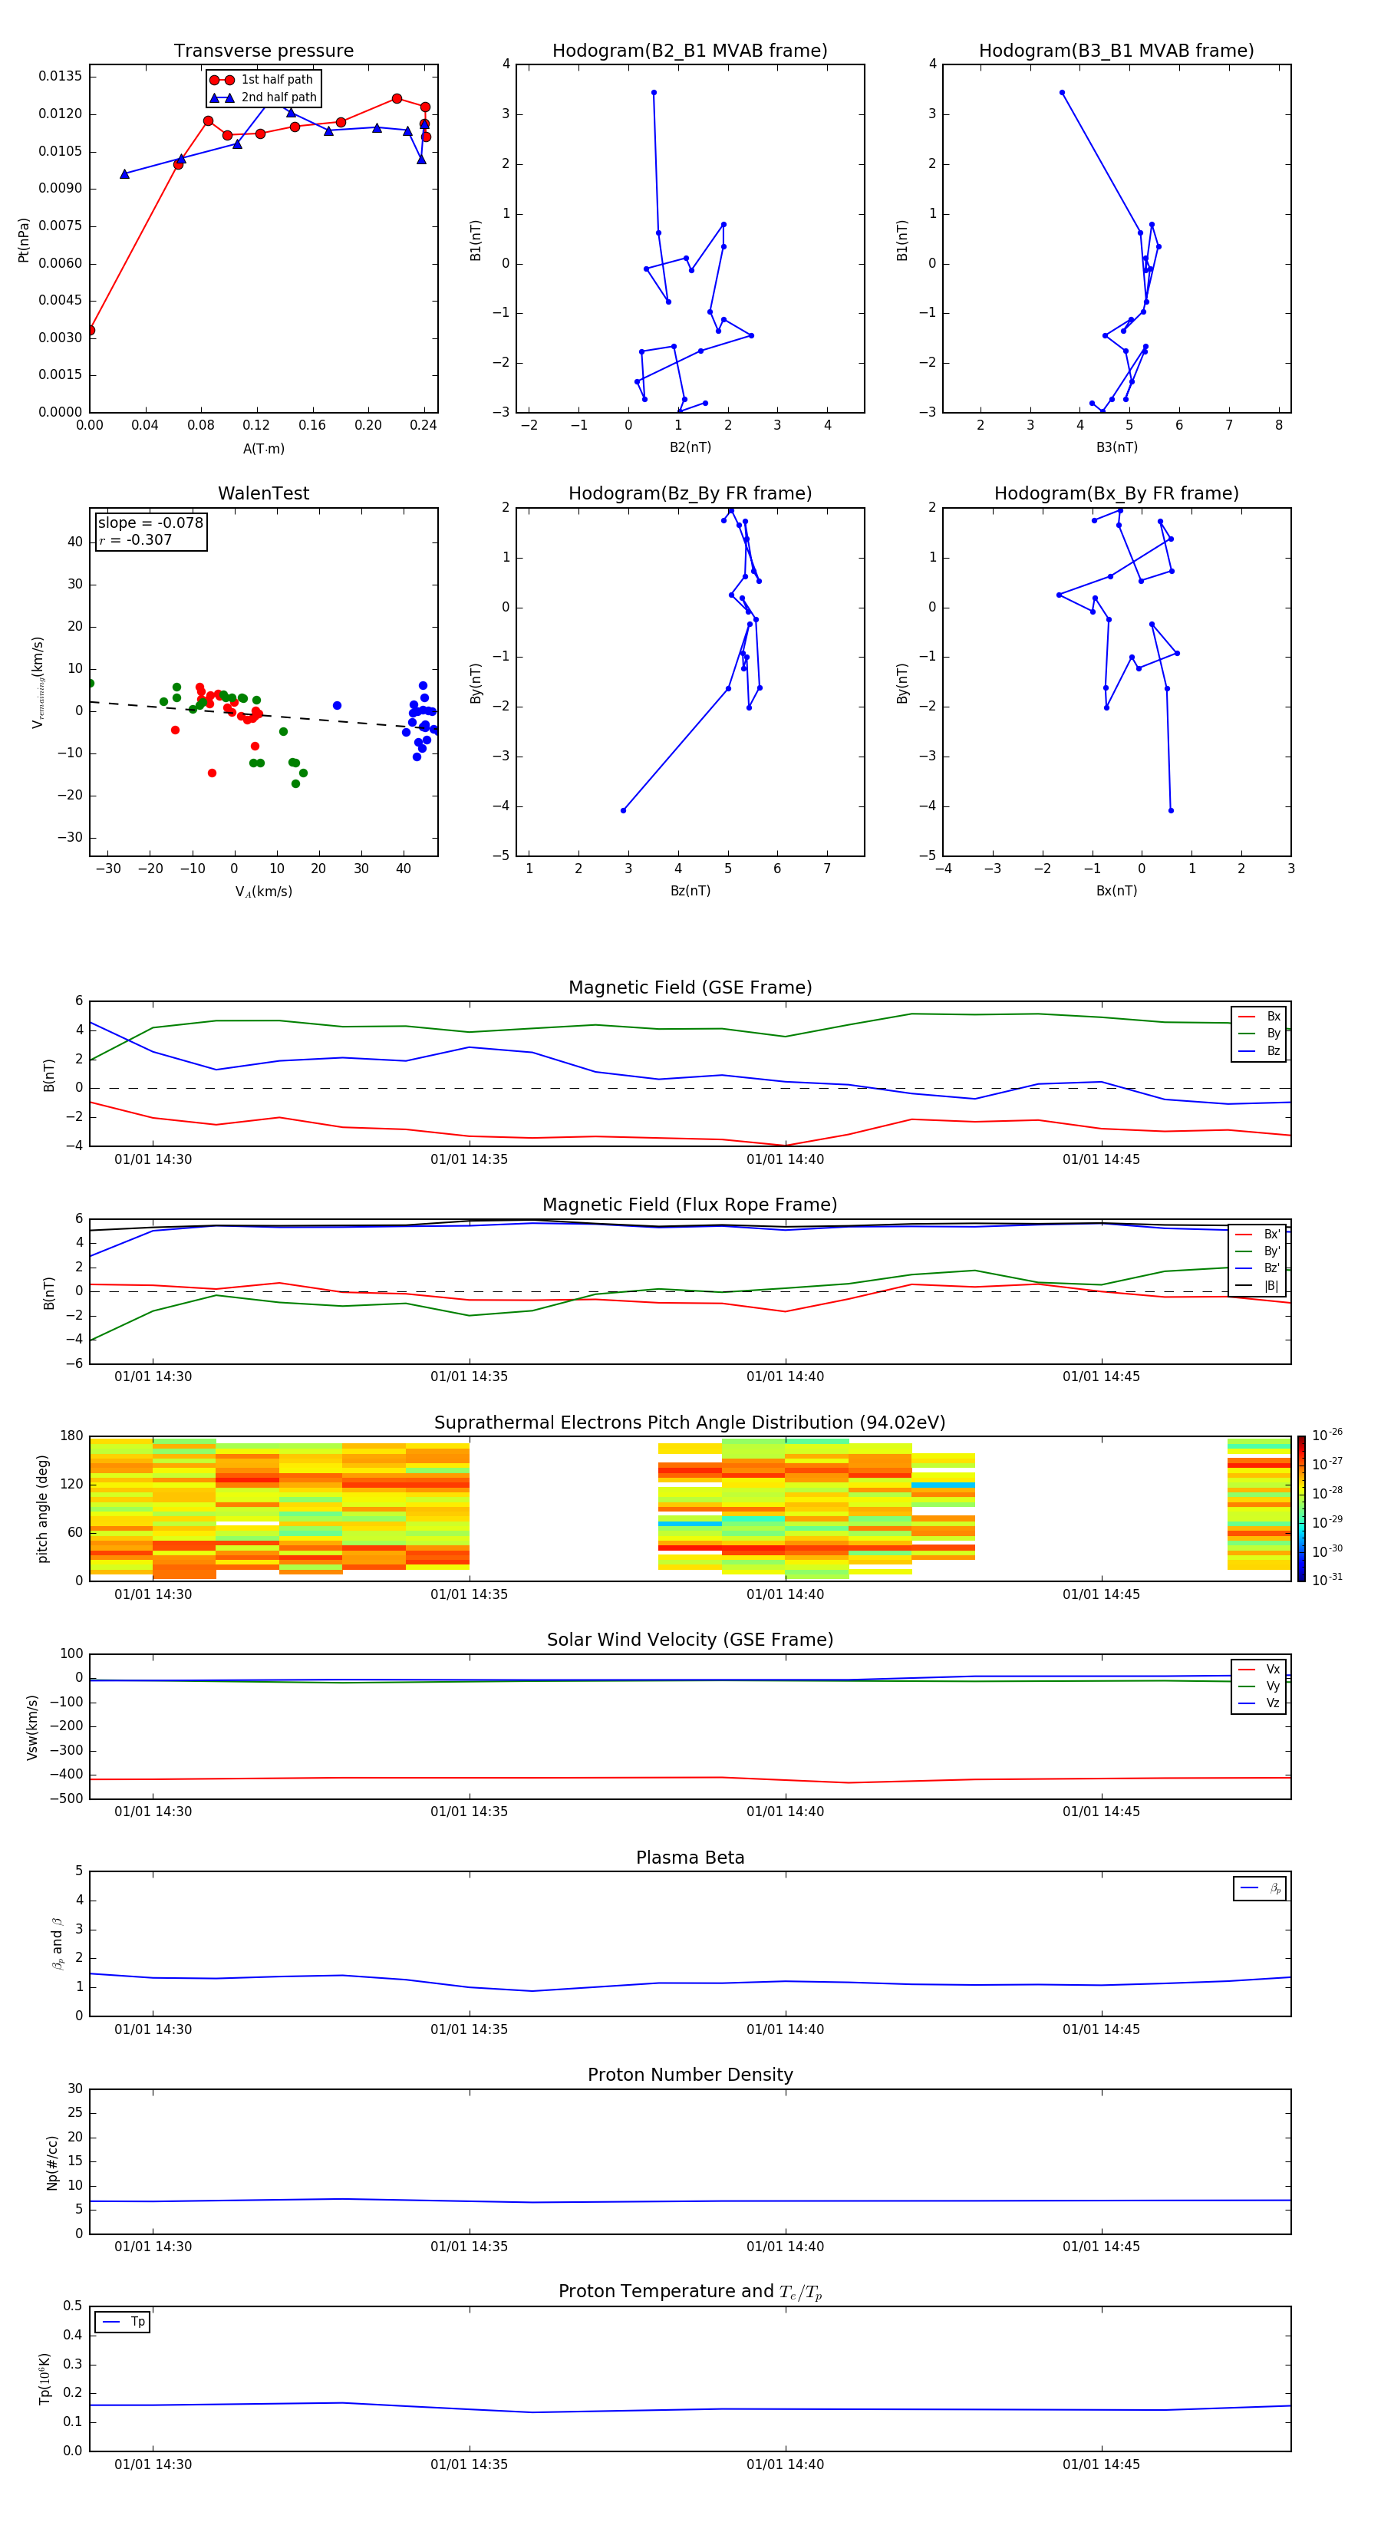
Task: Select the 'slope = -0.078' annotation
Action: click(x=150, y=523)
